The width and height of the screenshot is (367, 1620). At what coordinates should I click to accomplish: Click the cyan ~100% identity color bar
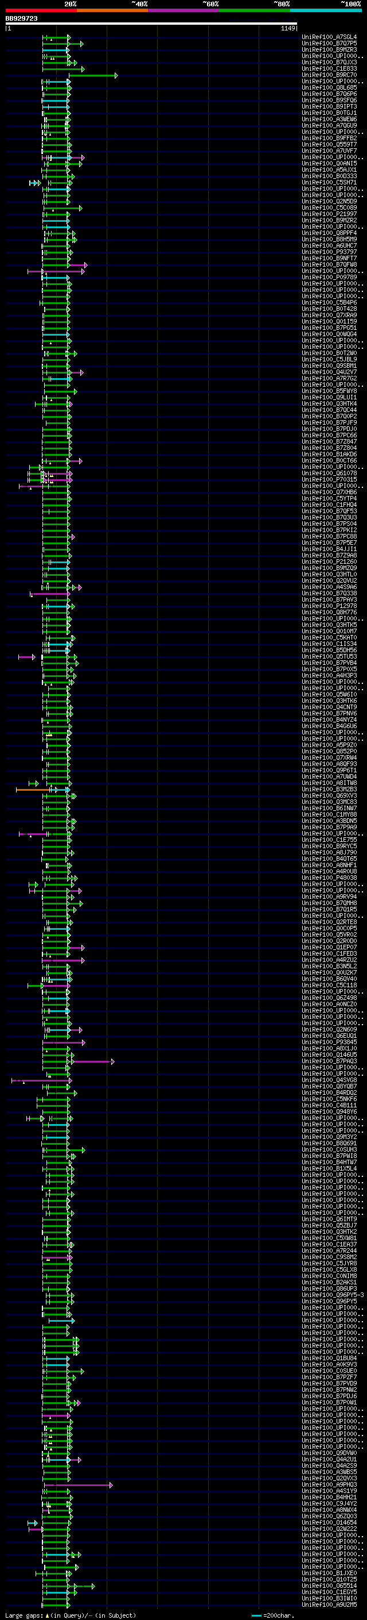326,10
